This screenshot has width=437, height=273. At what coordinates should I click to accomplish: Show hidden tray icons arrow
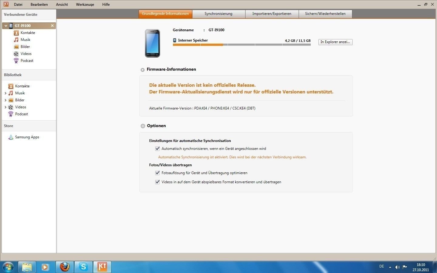click(390, 267)
